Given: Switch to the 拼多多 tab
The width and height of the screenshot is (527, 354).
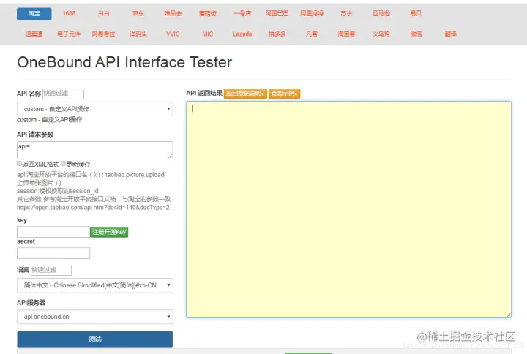Looking at the screenshot, I should pos(277,34).
